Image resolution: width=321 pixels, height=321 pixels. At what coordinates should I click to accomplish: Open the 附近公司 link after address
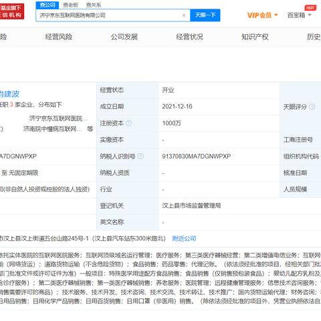(184, 239)
